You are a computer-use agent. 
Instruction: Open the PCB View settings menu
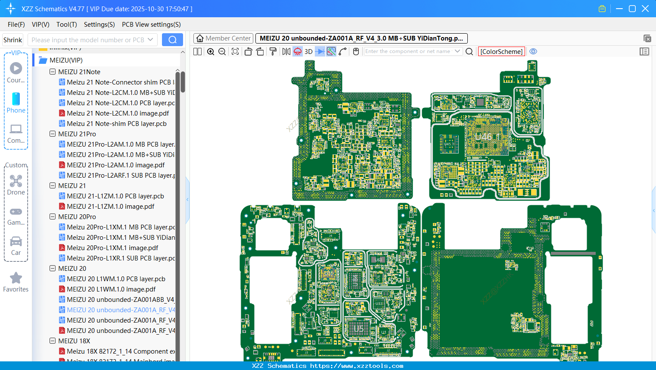(151, 25)
